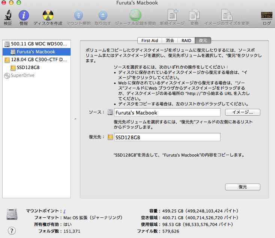Click the 検証 (Verify) microscope icon
Viewport: 275px width, 238px height.
pos(8,15)
